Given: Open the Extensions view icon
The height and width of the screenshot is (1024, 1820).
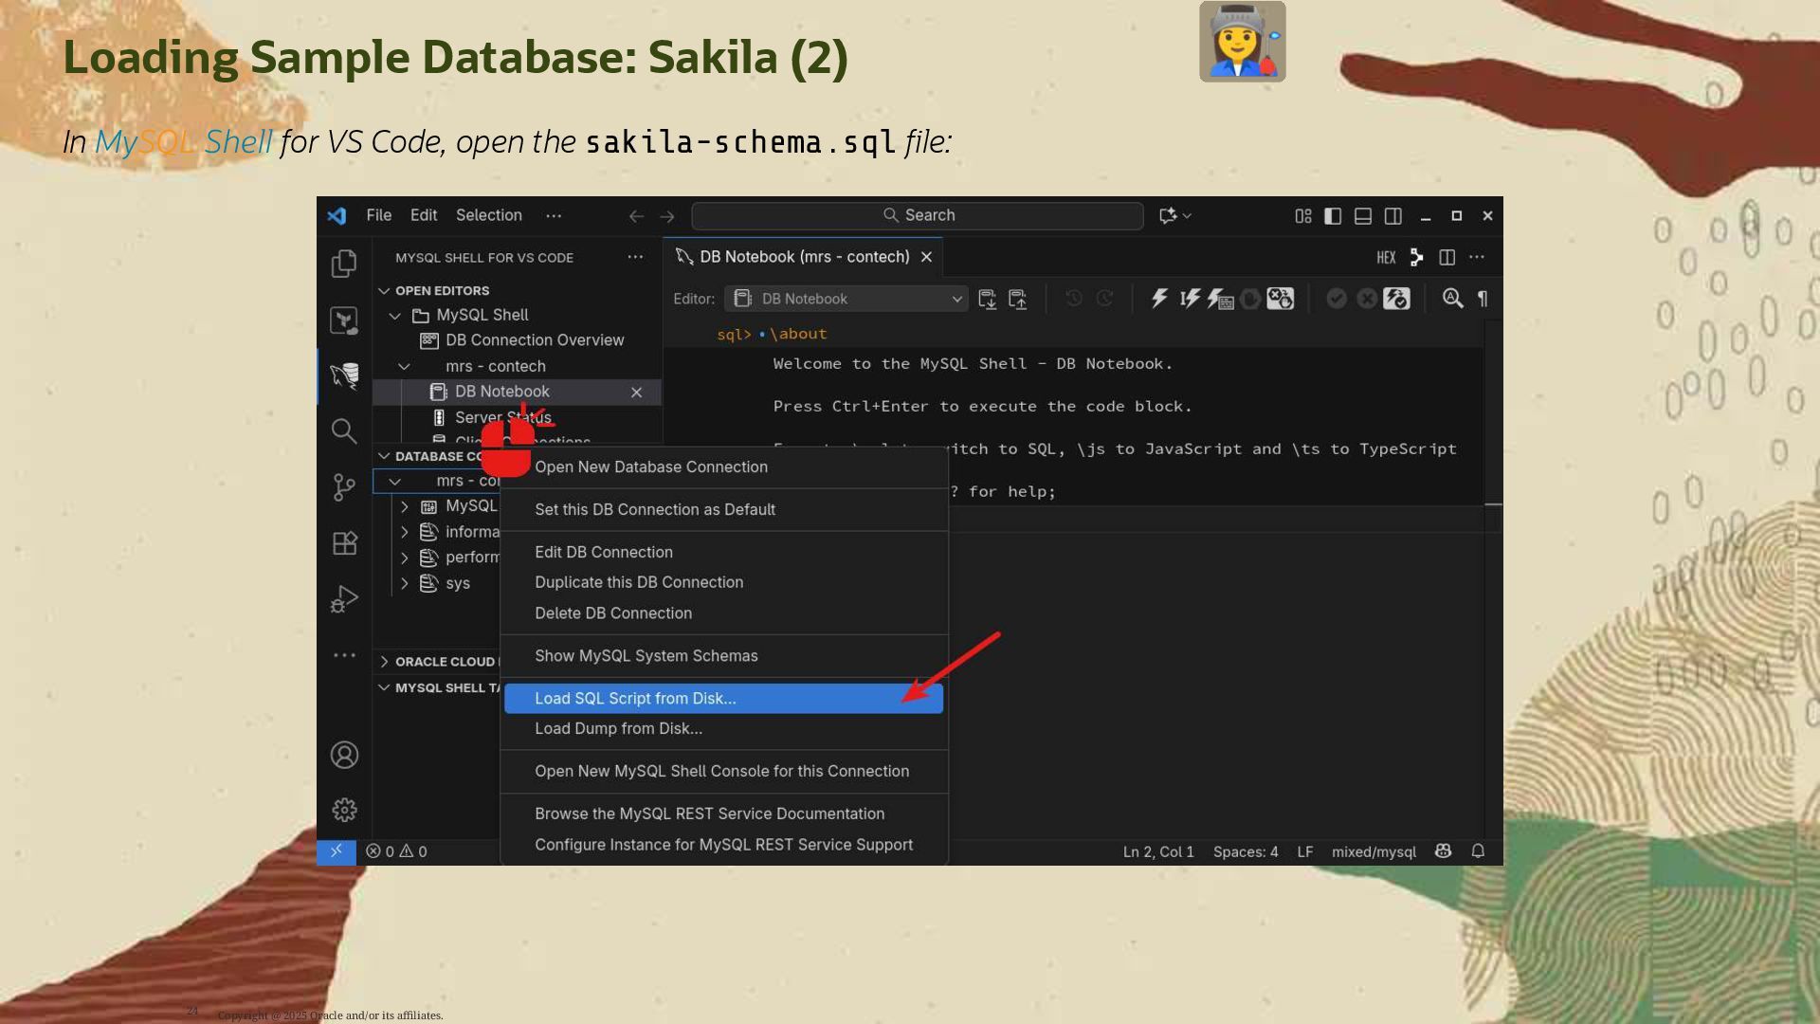Looking at the screenshot, I should [x=344, y=543].
